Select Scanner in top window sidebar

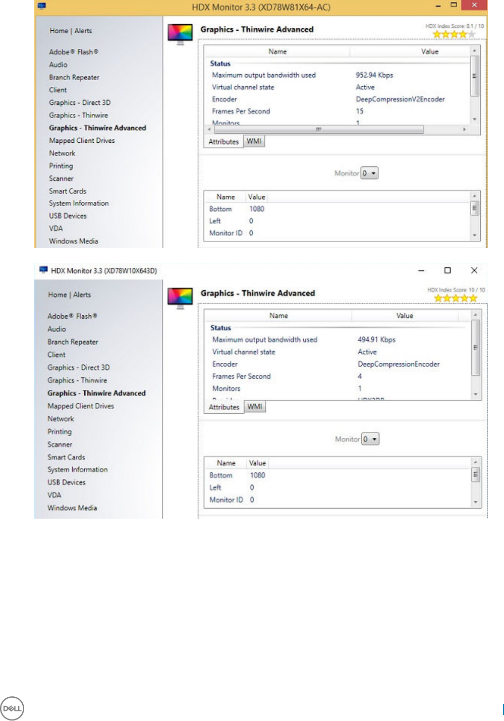[x=61, y=178]
